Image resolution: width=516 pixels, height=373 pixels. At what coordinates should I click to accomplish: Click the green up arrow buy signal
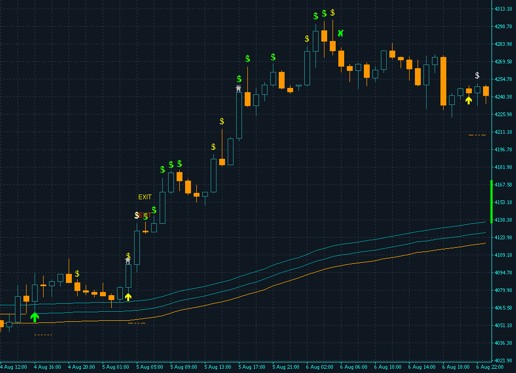[35, 317]
